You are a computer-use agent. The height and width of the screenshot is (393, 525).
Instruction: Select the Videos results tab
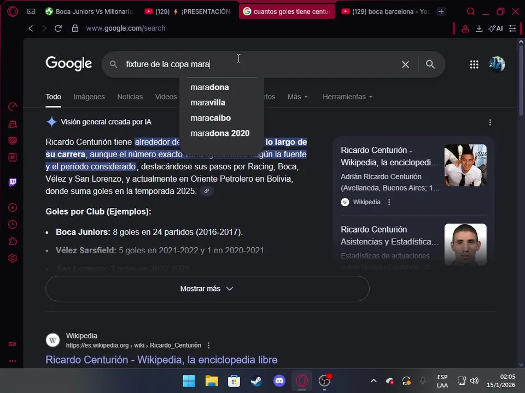pyautogui.click(x=166, y=97)
